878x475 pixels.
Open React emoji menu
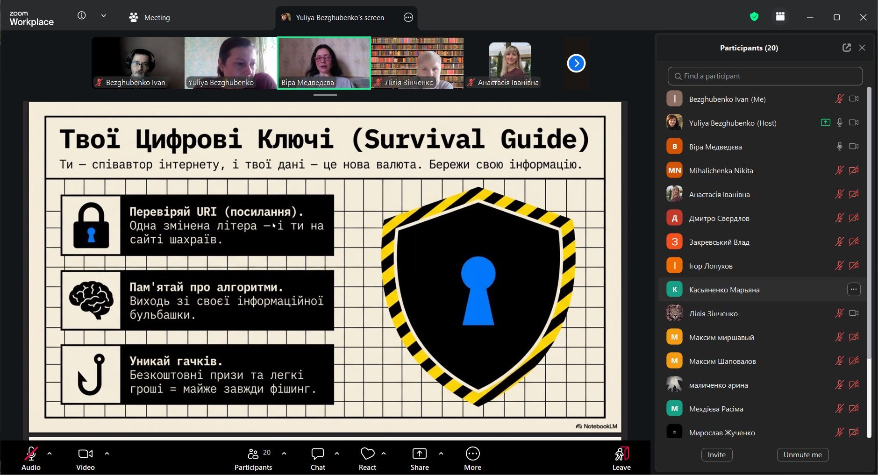point(367,458)
